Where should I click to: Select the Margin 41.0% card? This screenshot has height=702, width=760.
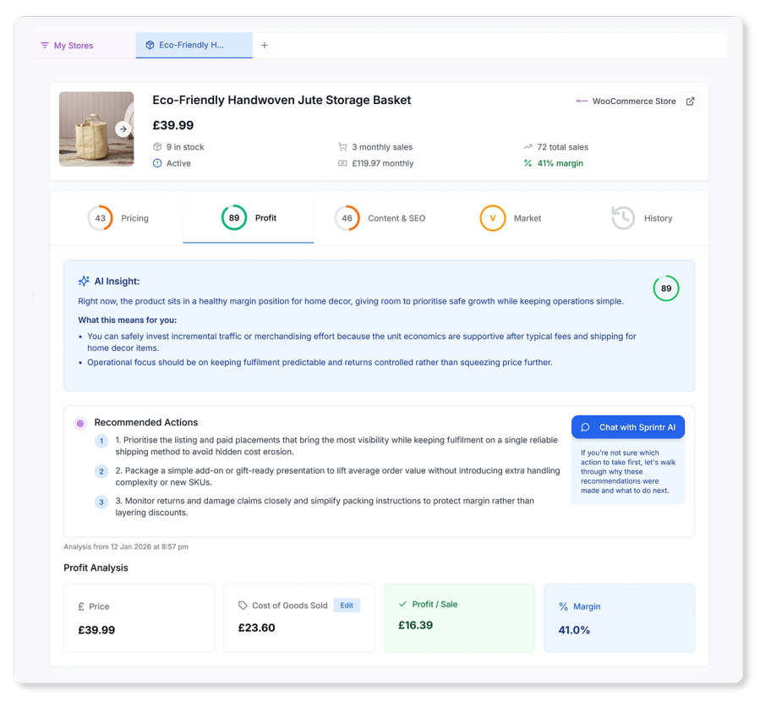[x=619, y=618]
